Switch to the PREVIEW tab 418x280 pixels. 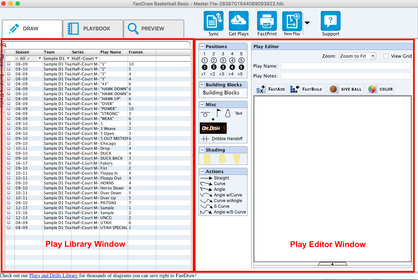(154, 29)
